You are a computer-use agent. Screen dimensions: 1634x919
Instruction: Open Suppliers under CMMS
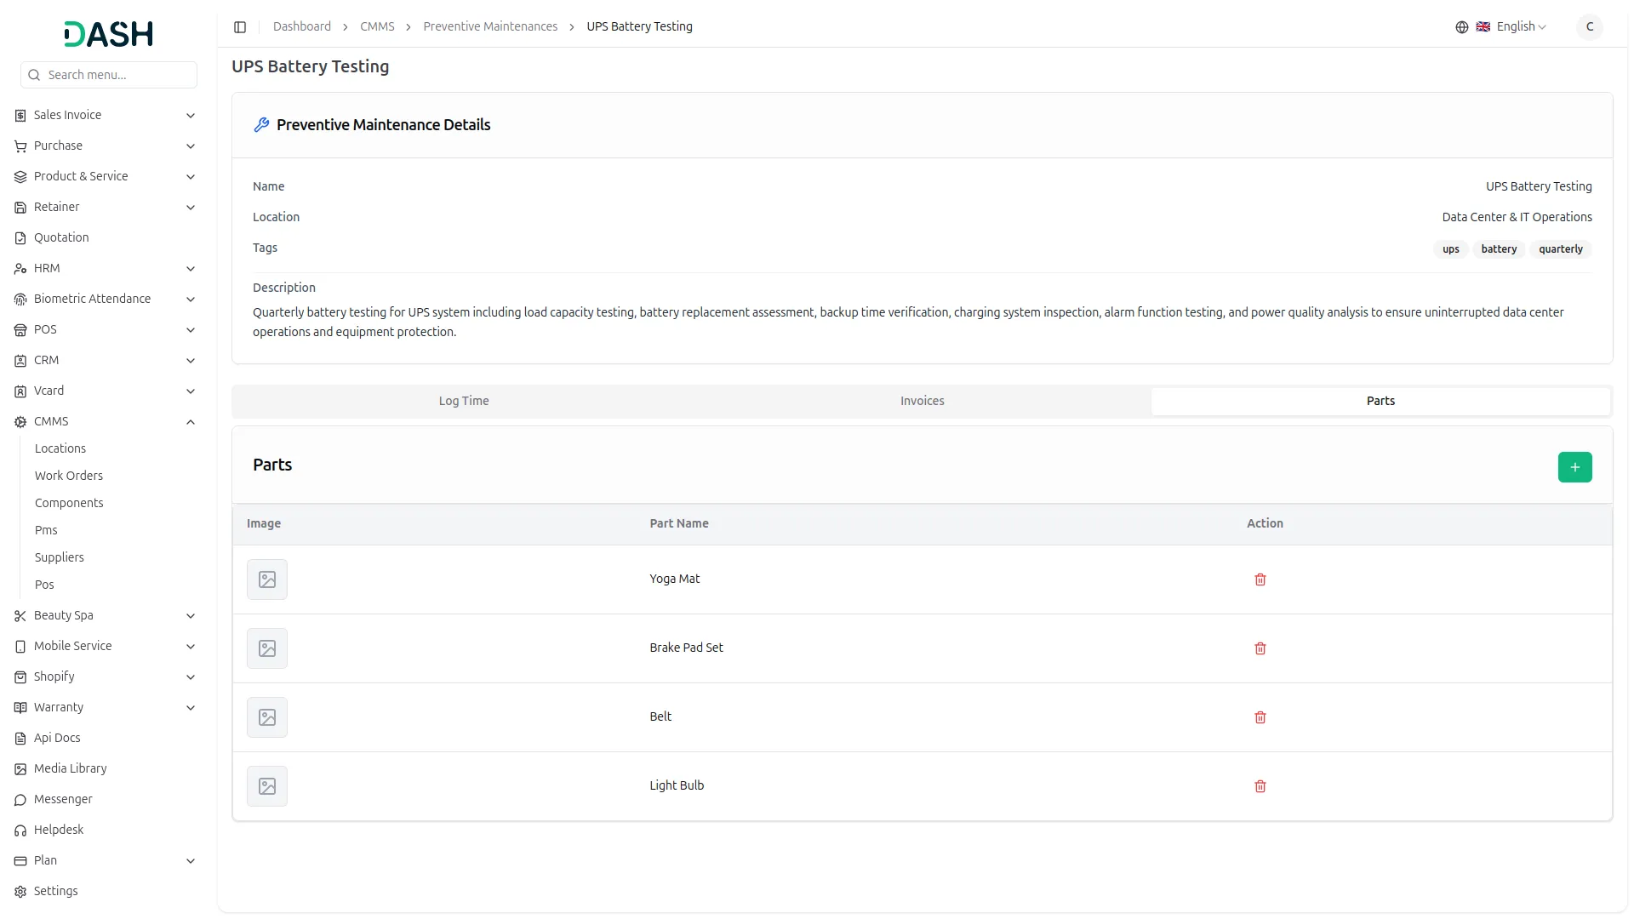59,557
